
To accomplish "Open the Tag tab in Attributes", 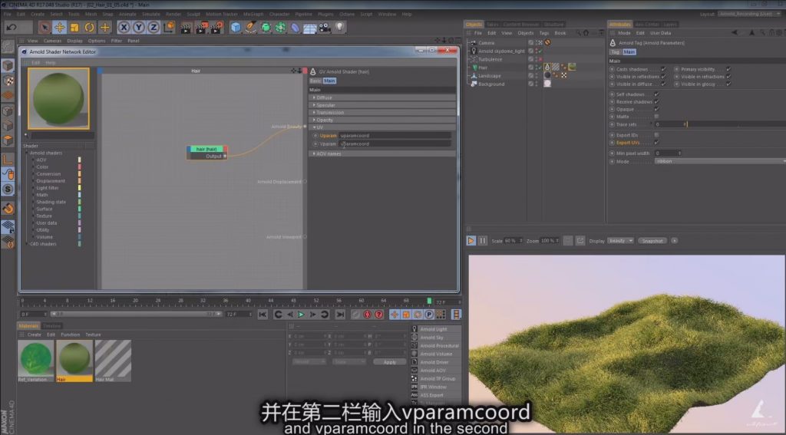I will [615, 51].
